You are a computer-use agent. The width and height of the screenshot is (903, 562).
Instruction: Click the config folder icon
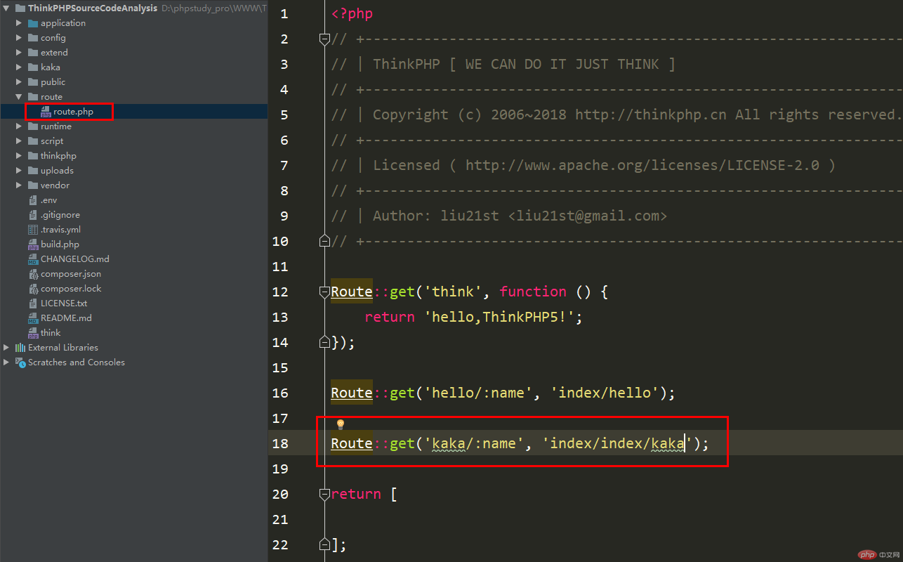[33, 38]
